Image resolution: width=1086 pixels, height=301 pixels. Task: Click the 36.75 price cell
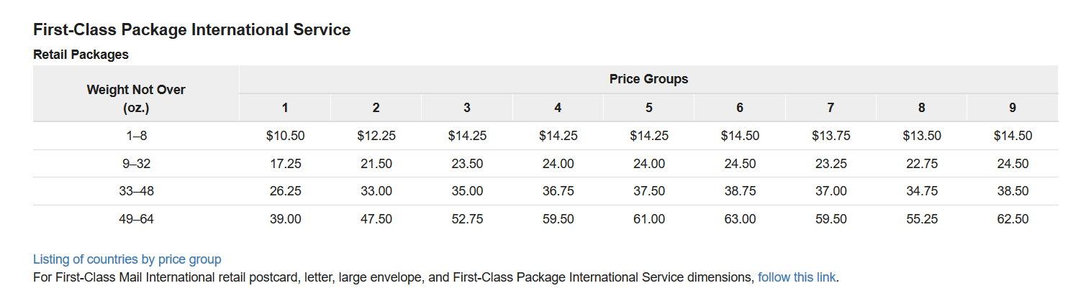[558, 191]
